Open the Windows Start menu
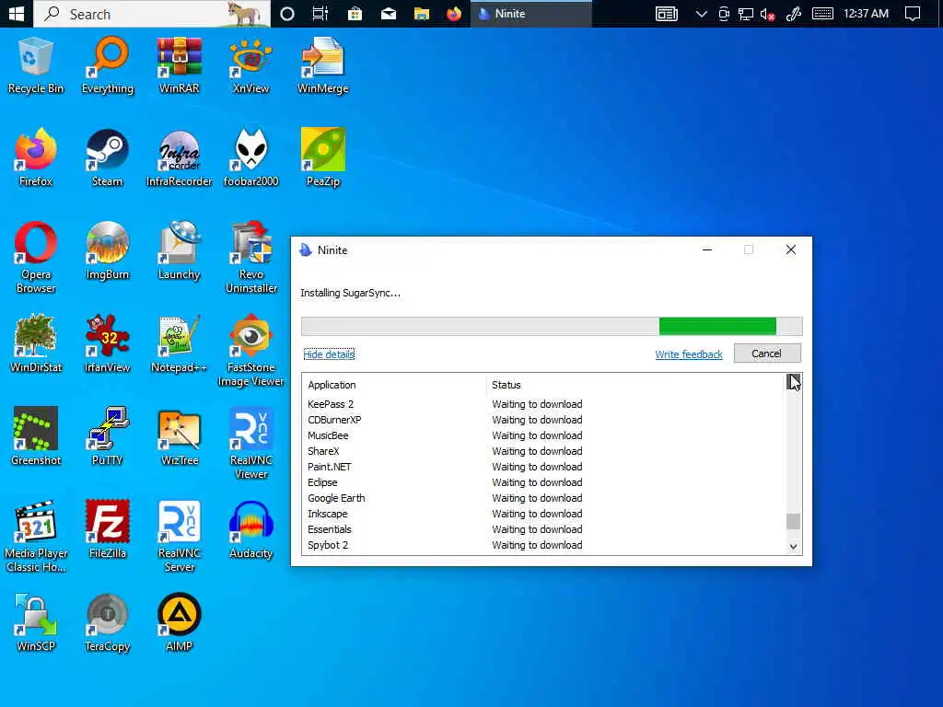 coord(17,13)
